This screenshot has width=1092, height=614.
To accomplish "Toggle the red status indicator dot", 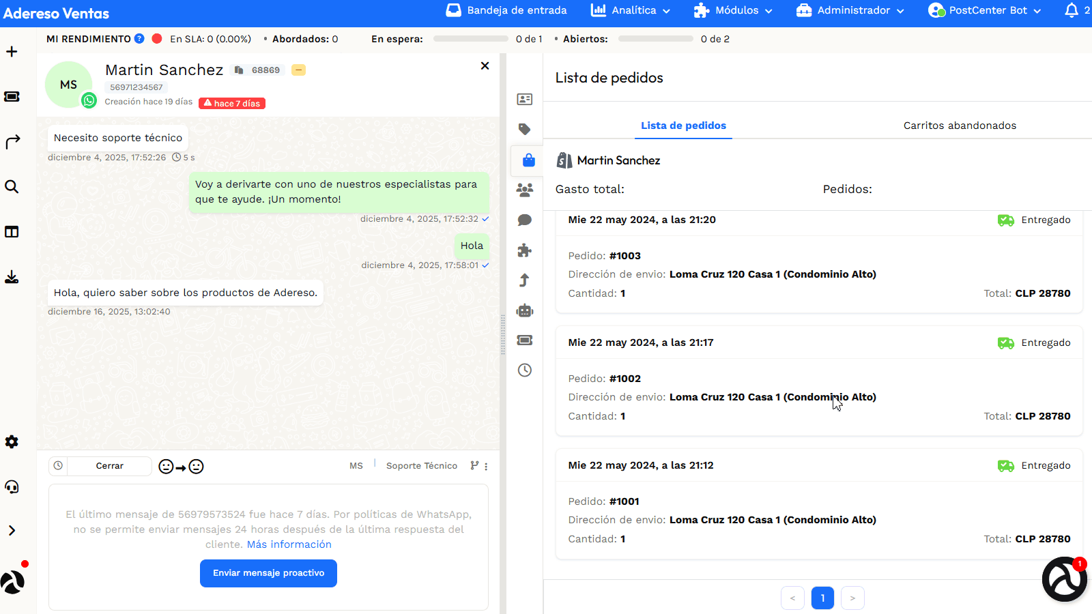I will coord(157,39).
